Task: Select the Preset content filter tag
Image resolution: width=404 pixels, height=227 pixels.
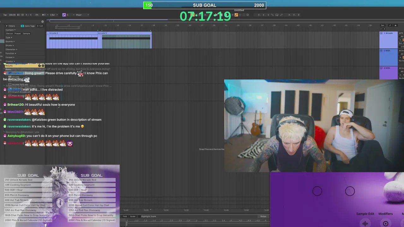Action: click(x=18, y=33)
